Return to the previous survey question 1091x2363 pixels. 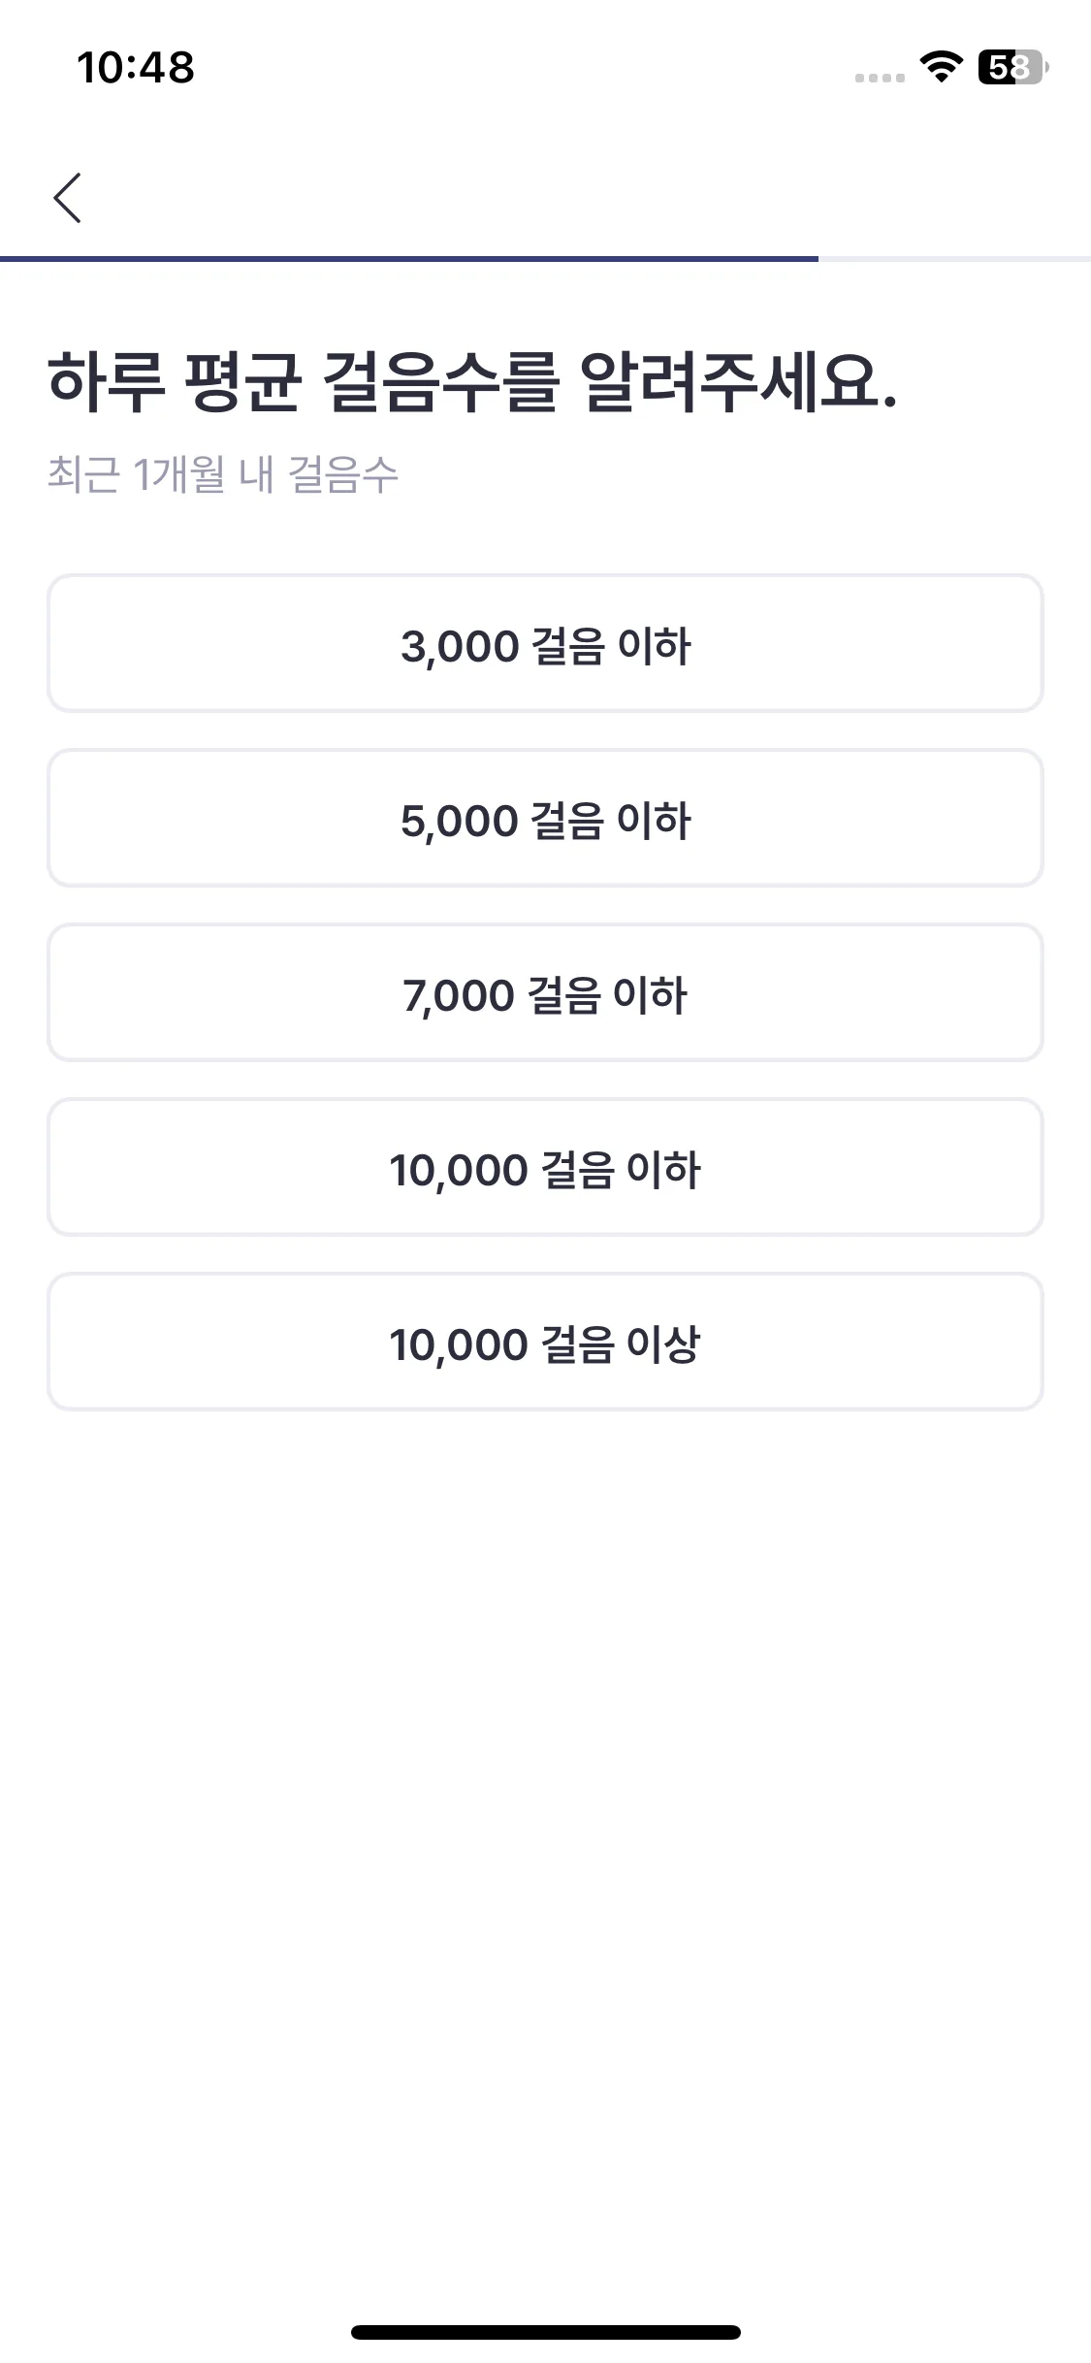click(67, 198)
